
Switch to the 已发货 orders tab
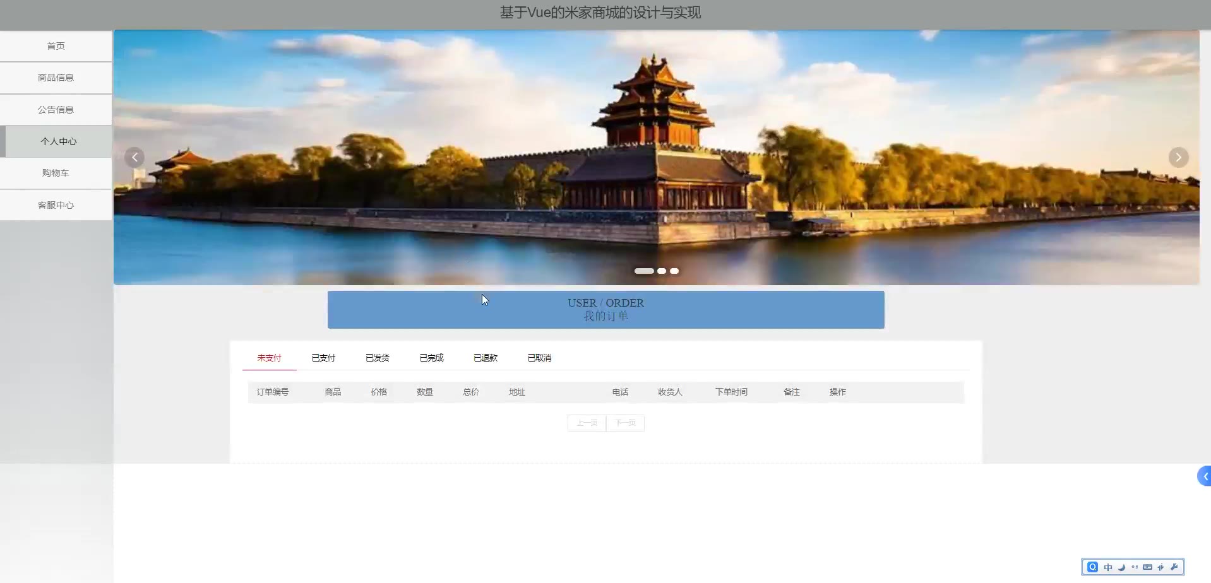click(x=378, y=358)
